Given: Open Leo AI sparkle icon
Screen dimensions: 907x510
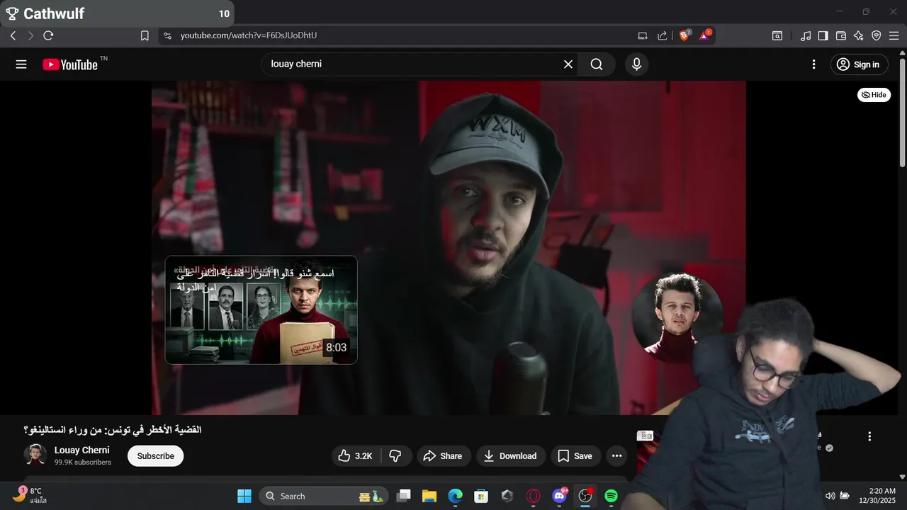Looking at the screenshot, I should pos(858,35).
